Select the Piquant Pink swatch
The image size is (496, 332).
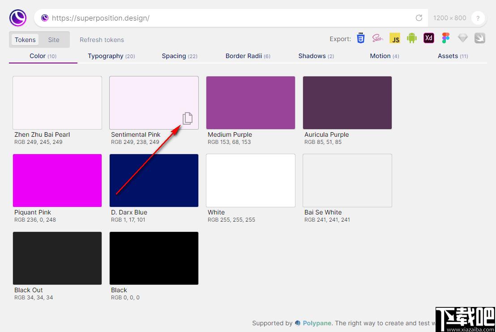[57, 181]
